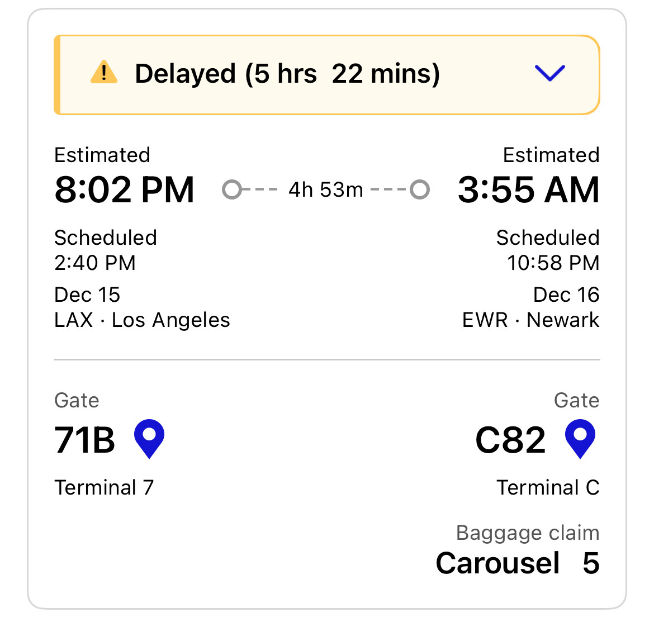Click Terminal 7 departure label
This screenshot has width=654, height=622.
(x=104, y=488)
